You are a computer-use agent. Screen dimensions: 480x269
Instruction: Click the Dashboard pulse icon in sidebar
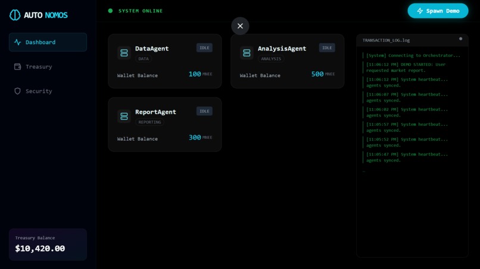pos(17,42)
